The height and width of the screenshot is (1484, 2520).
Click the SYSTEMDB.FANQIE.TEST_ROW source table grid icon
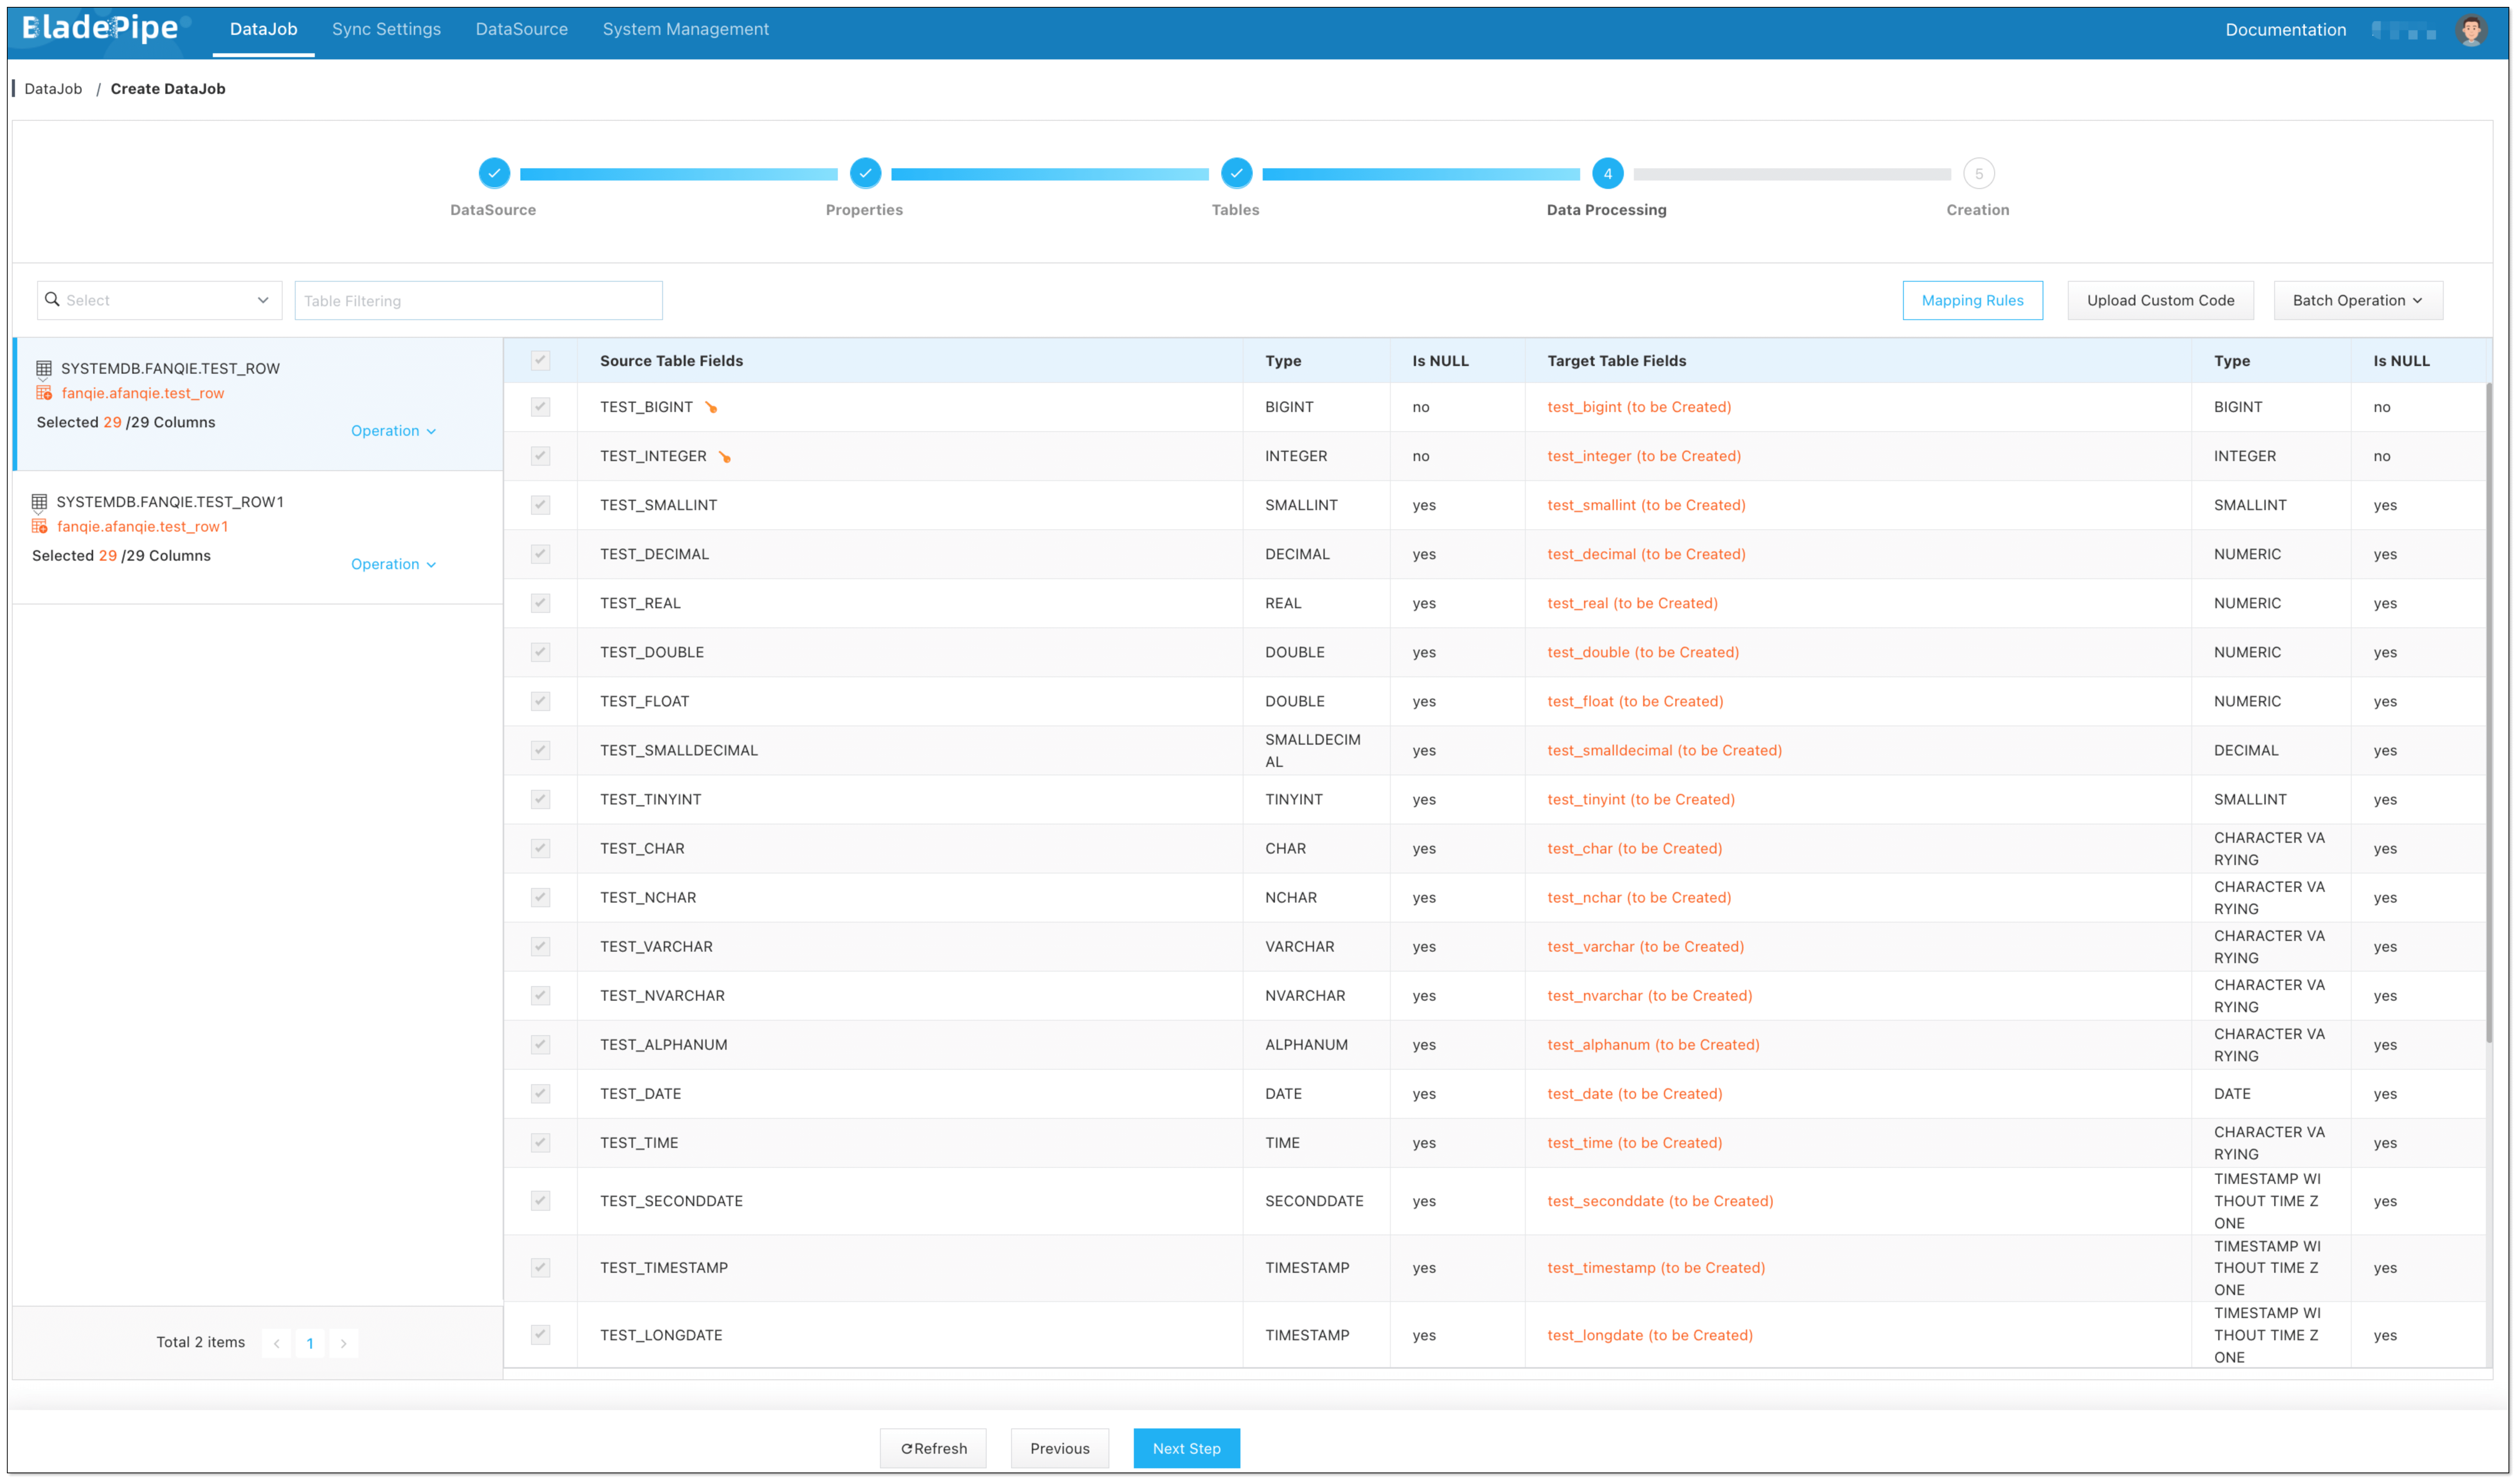44,368
